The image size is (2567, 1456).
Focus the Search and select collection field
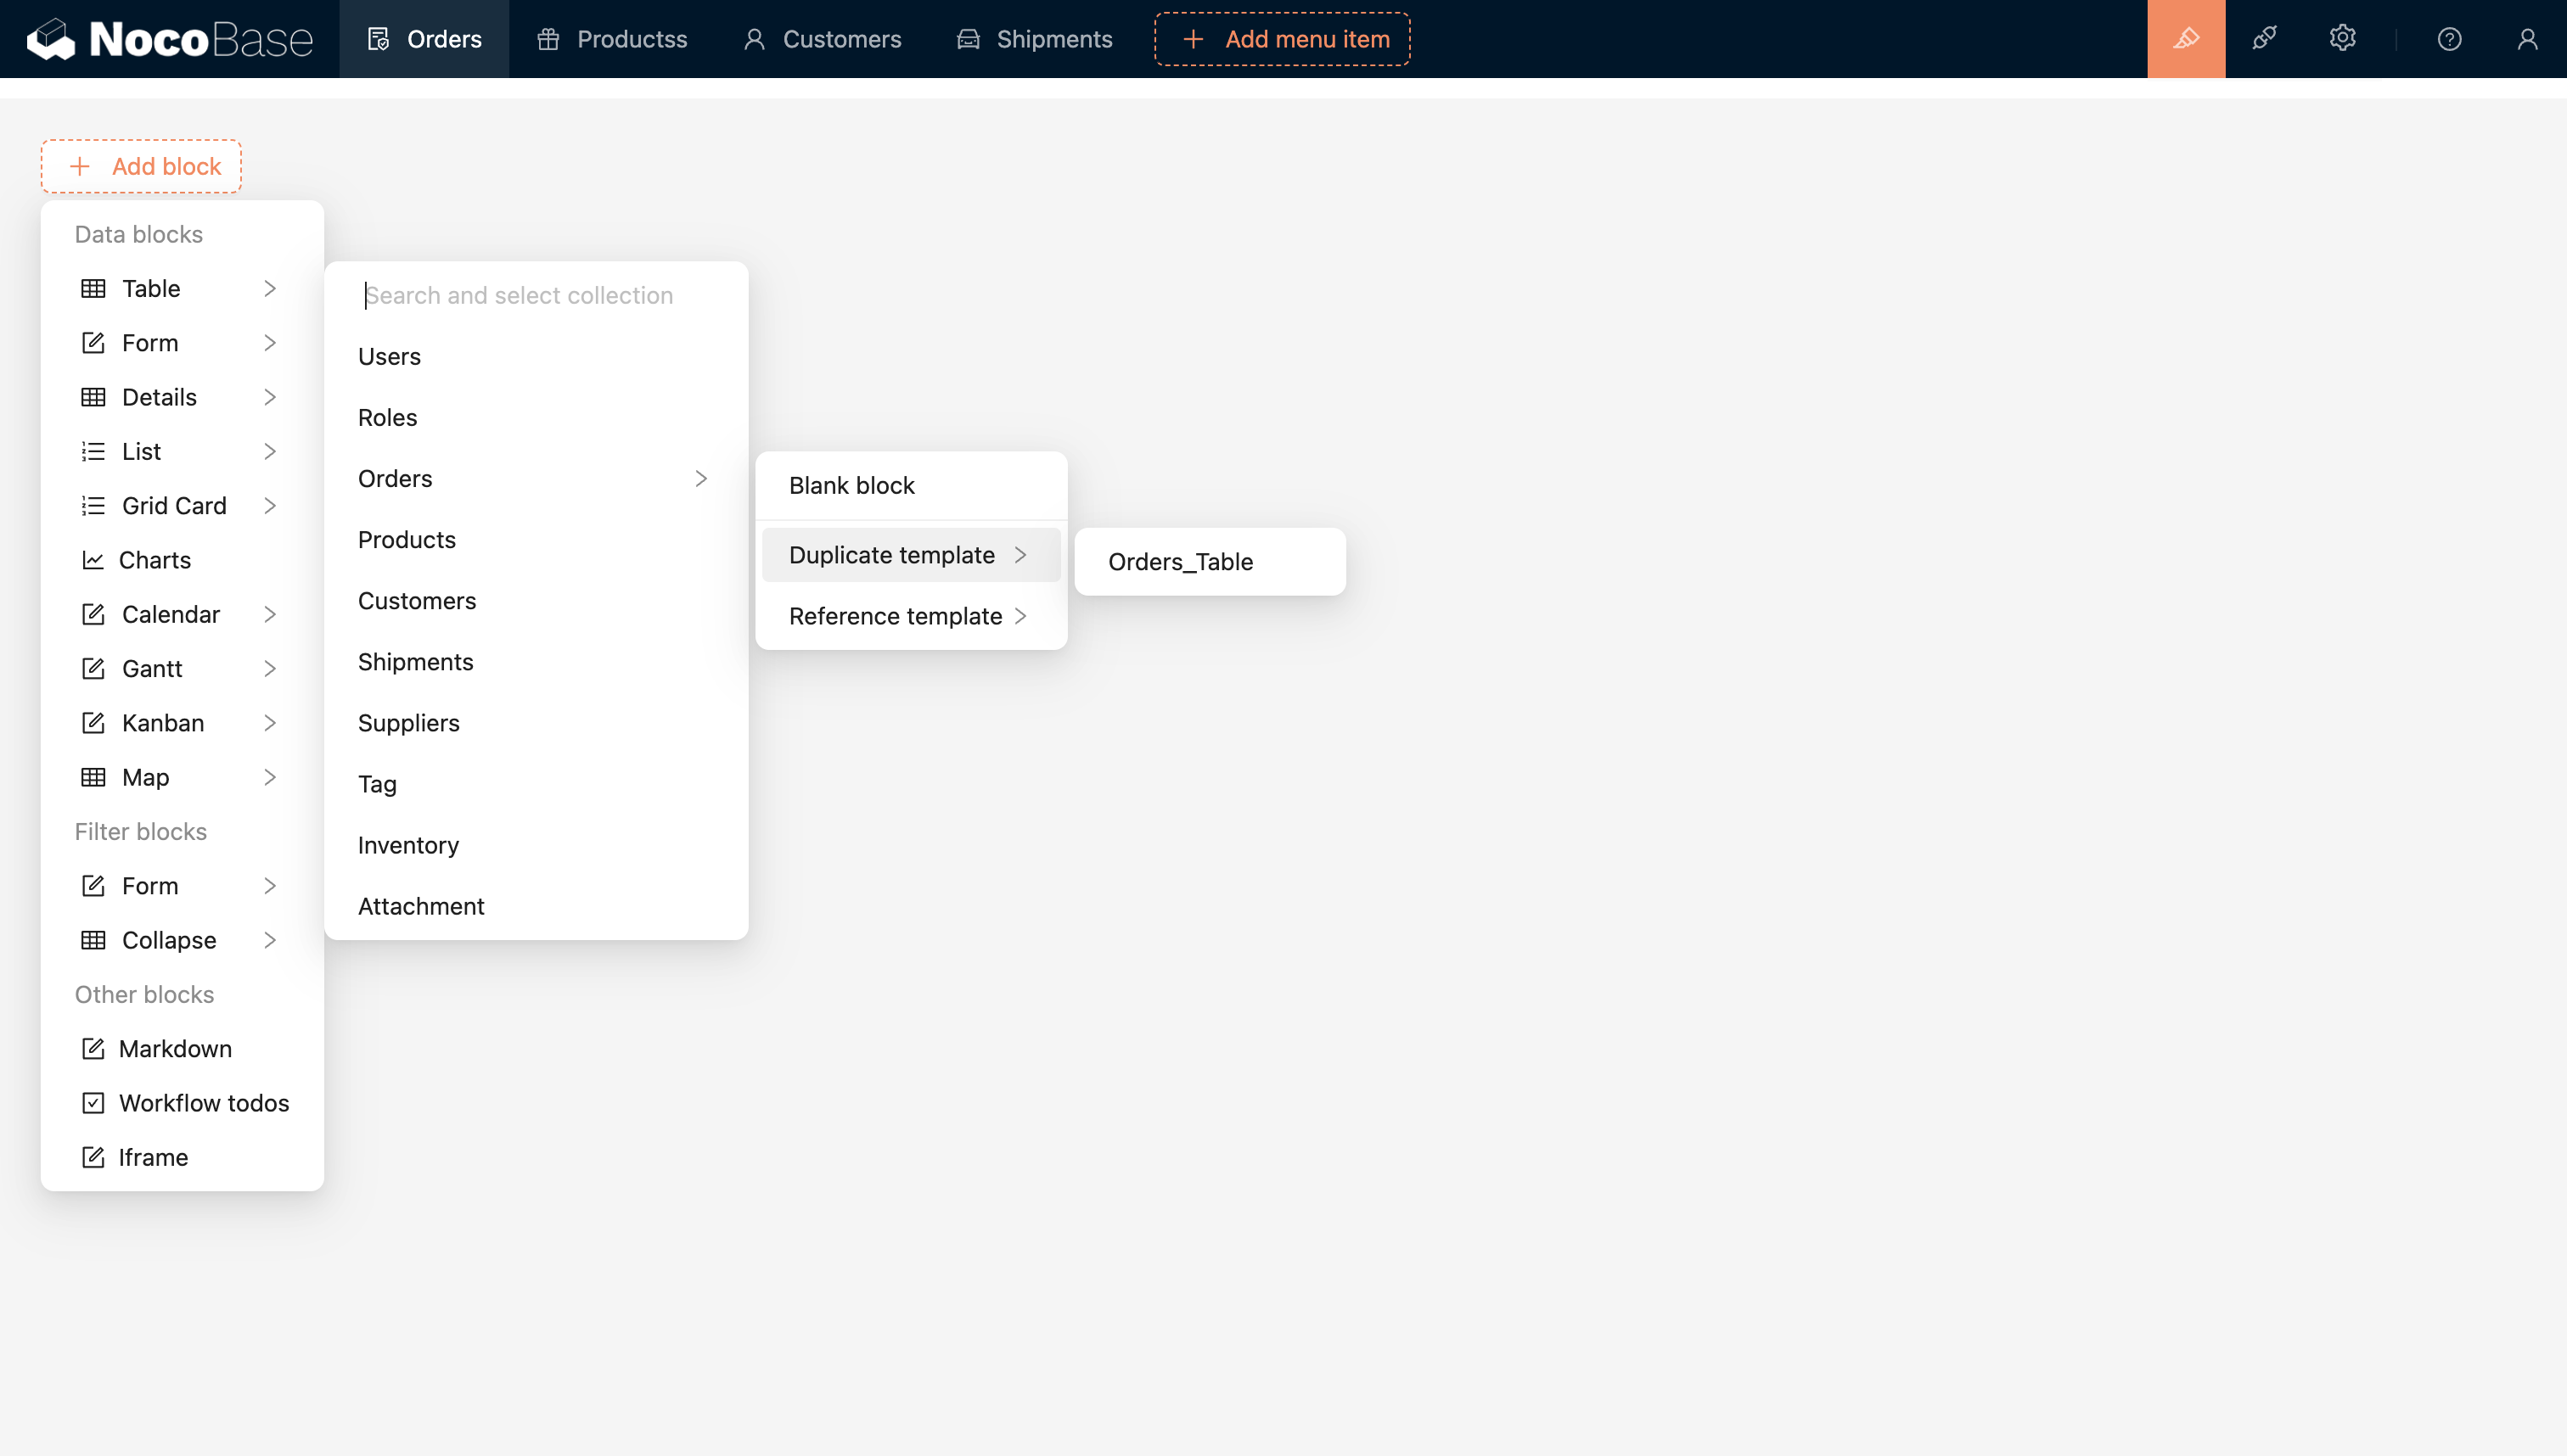click(535, 296)
